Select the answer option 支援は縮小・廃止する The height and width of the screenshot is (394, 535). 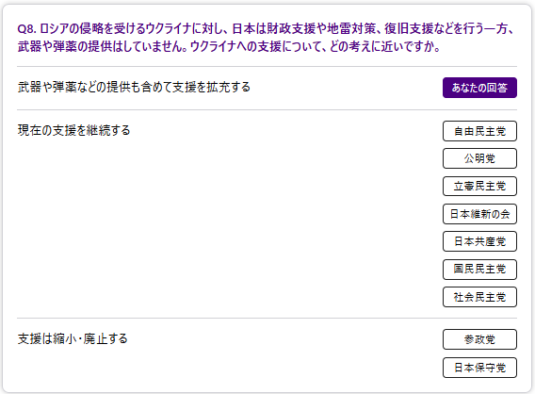pyautogui.click(x=73, y=338)
